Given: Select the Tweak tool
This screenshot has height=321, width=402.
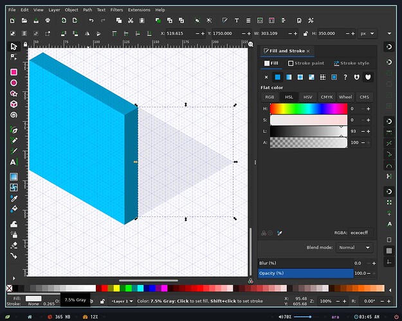Looking at the screenshot, I should [14, 224].
